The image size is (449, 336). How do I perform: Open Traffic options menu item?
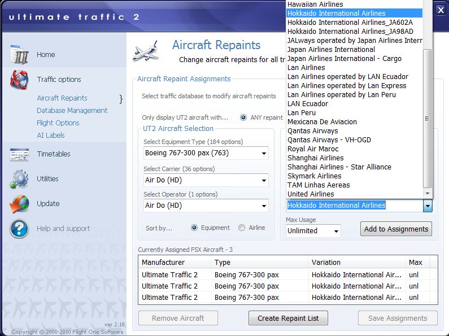click(x=59, y=79)
